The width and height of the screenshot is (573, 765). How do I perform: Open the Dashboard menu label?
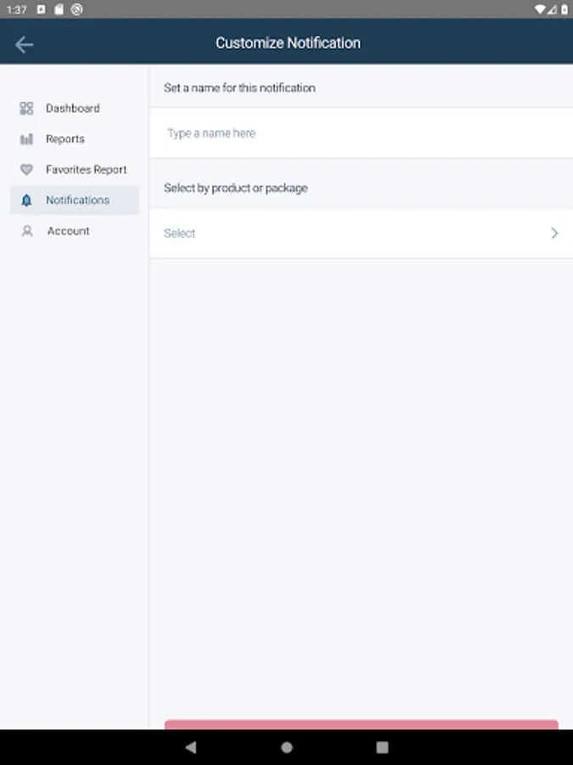pos(72,109)
